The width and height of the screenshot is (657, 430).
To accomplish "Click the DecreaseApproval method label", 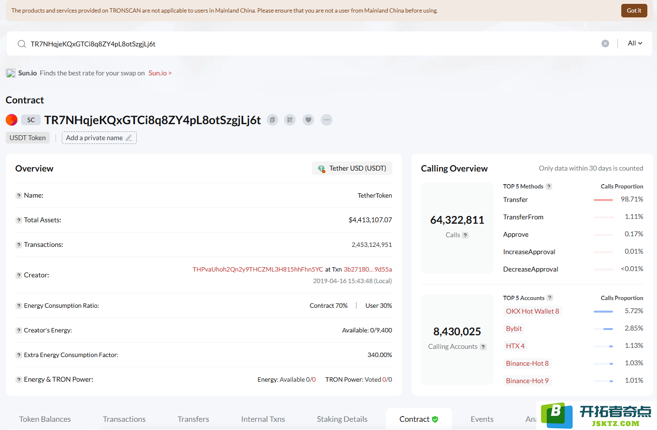I will [531, 269].
